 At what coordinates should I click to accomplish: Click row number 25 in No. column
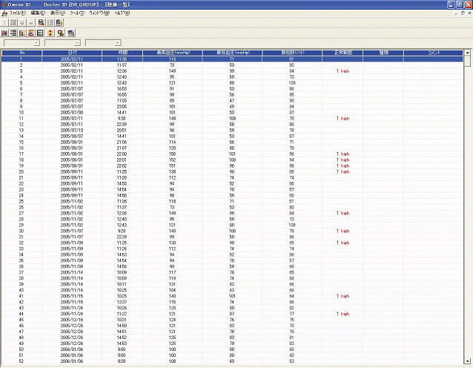21,201
